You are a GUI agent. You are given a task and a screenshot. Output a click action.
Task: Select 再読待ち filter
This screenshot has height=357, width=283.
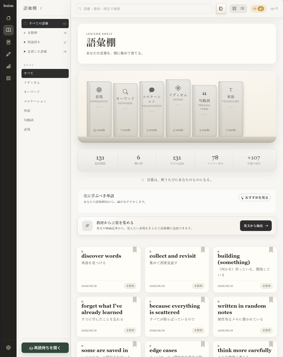point(45,42)
